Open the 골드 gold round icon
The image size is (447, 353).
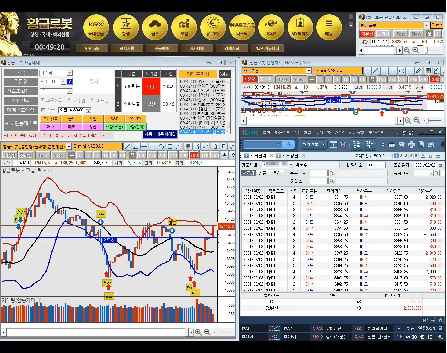(155, 27)
